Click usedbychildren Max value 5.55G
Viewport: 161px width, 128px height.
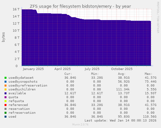tap(152, 89)
